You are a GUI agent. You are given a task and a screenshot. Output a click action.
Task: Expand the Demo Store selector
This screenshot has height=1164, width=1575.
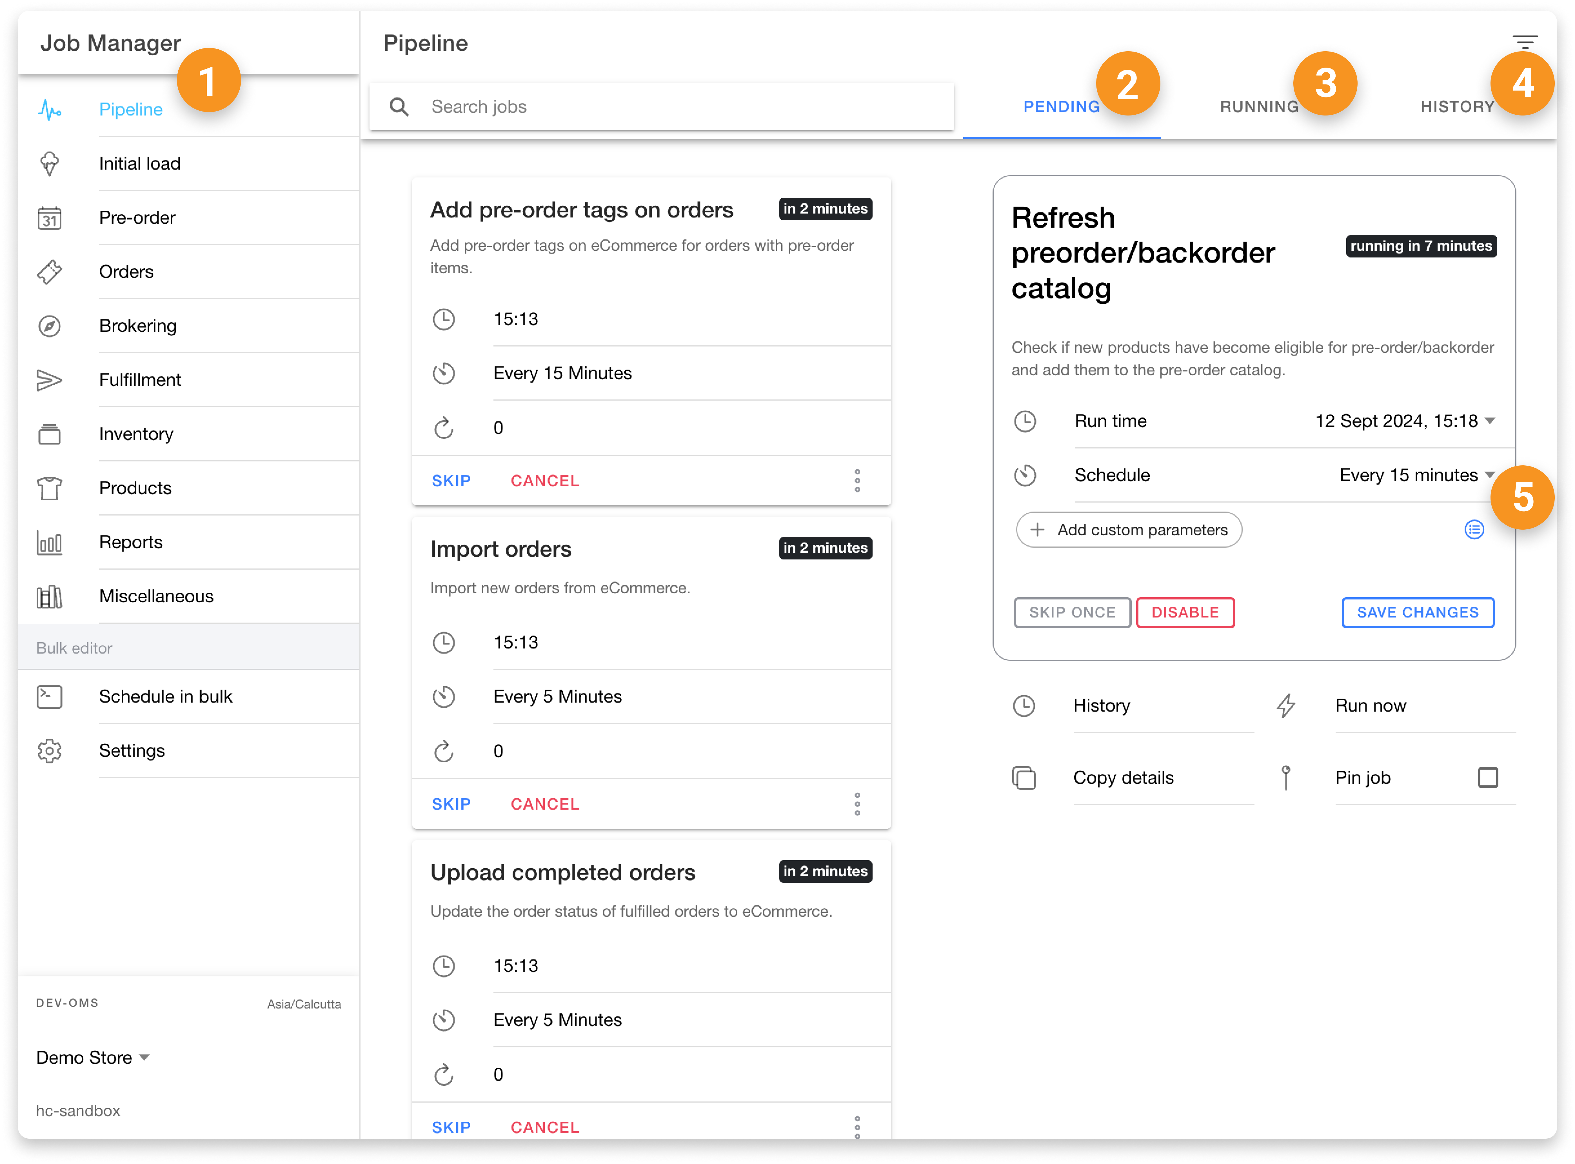93,1058
